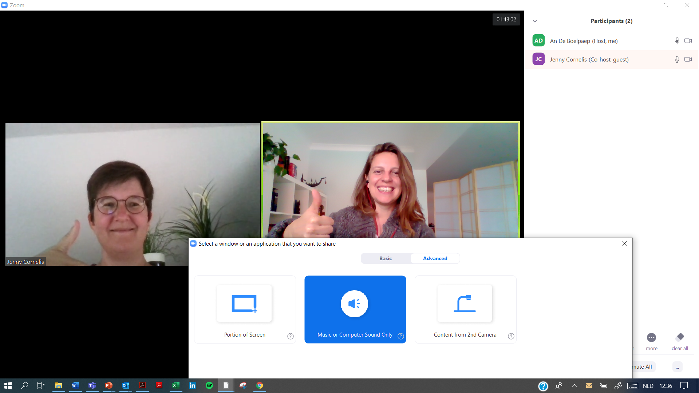699x393 pixels.
Task: Show hidden system tray icons
Action: (x=574, y=386)
